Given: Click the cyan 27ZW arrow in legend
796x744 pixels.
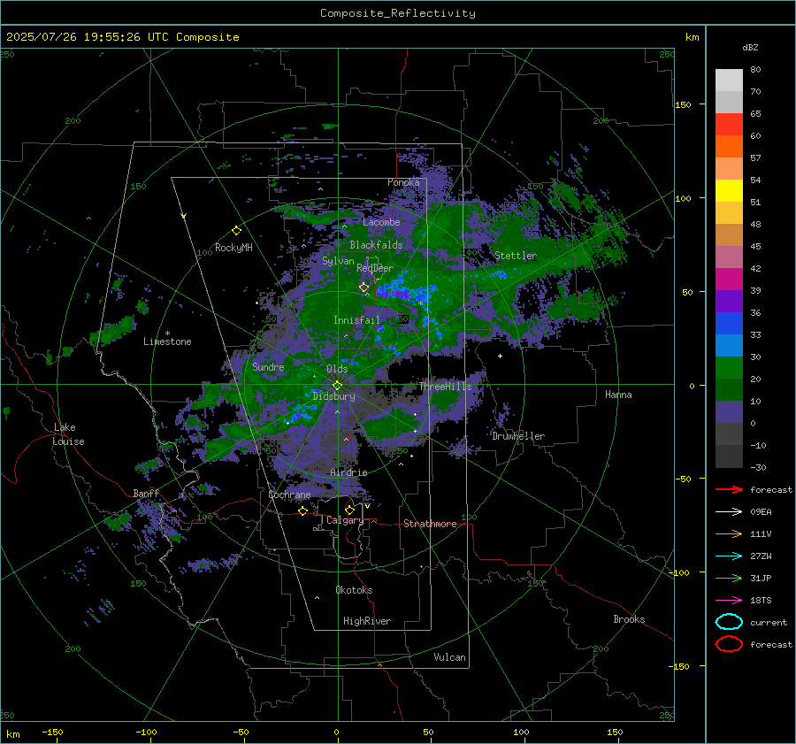Looking at the screenshot, I should click(729, 556).
